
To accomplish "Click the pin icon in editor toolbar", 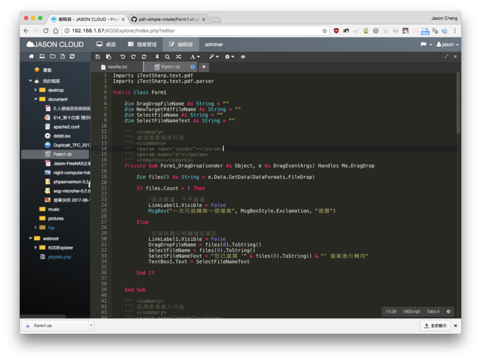I will point(157,57).
